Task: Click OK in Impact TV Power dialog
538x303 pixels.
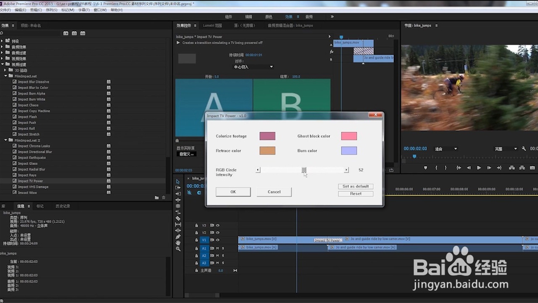Action: [x=233, y=192]
